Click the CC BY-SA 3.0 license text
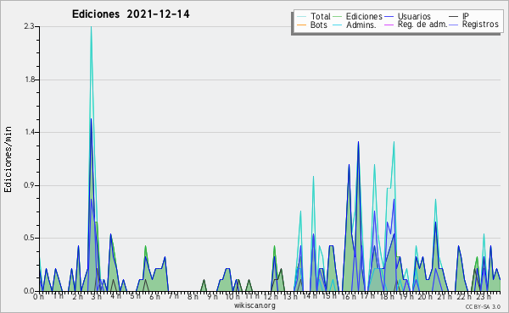The width and height of the screenshot is (509, 313). coord(483,307)
